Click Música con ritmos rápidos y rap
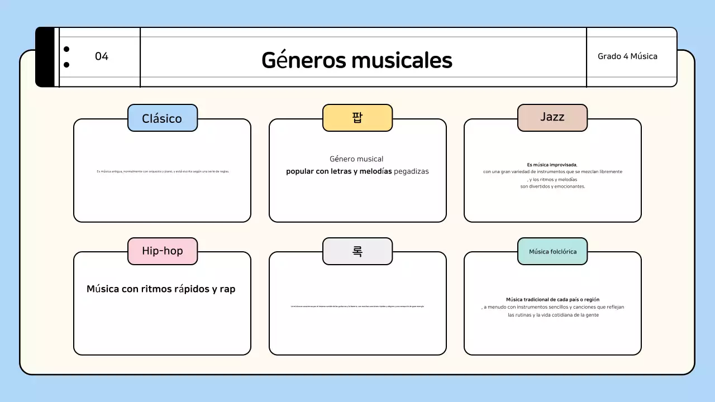Screen dimensions: 715x402 (x=162, y=289)
